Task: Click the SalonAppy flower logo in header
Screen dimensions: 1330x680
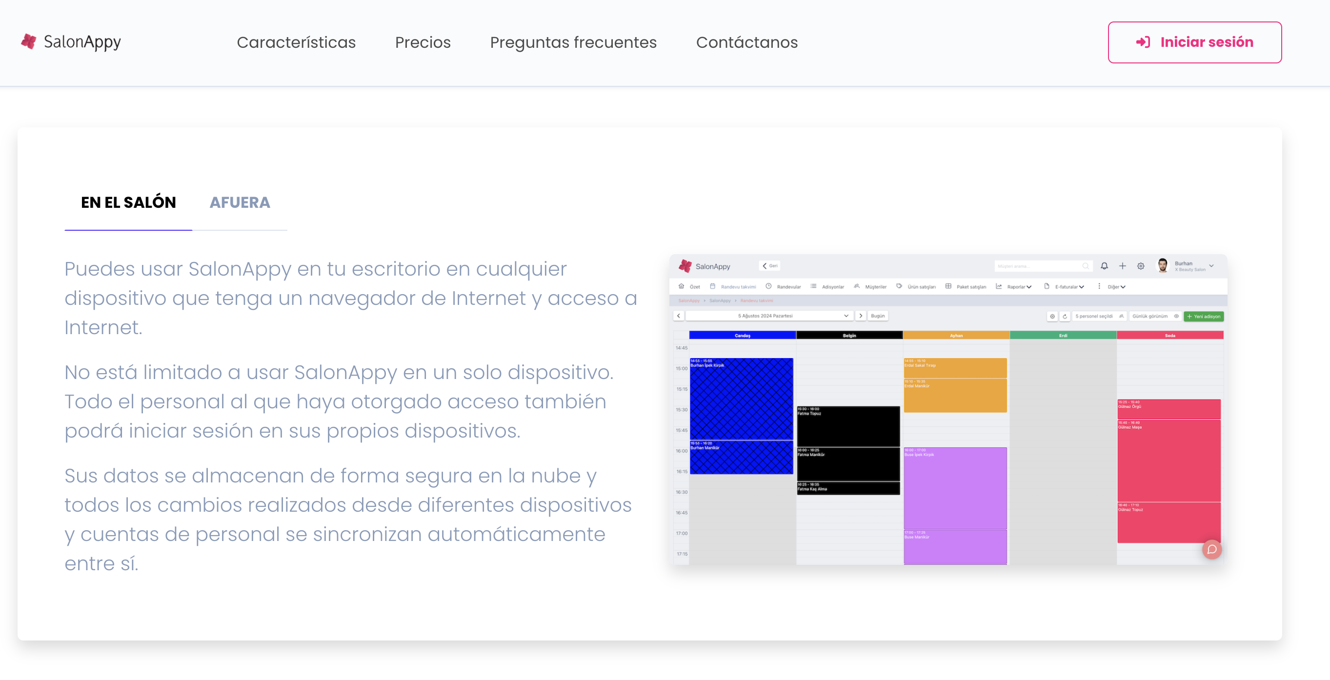Action: coord(29,41)
